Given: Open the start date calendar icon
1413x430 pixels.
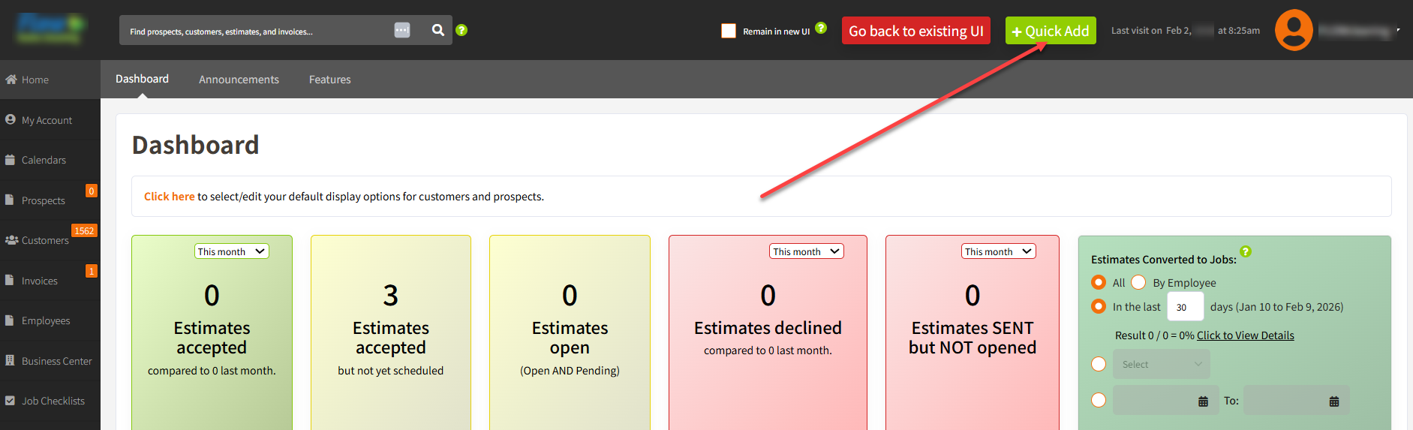Looking at the screenshot, I should pos(1203,401).
